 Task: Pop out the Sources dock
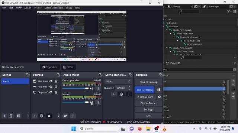point(58,75)
